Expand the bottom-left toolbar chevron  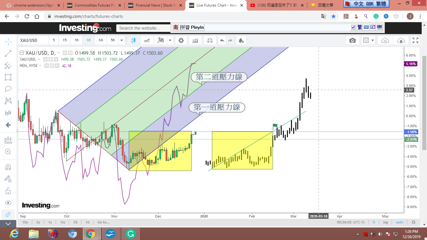click(8, 224)
